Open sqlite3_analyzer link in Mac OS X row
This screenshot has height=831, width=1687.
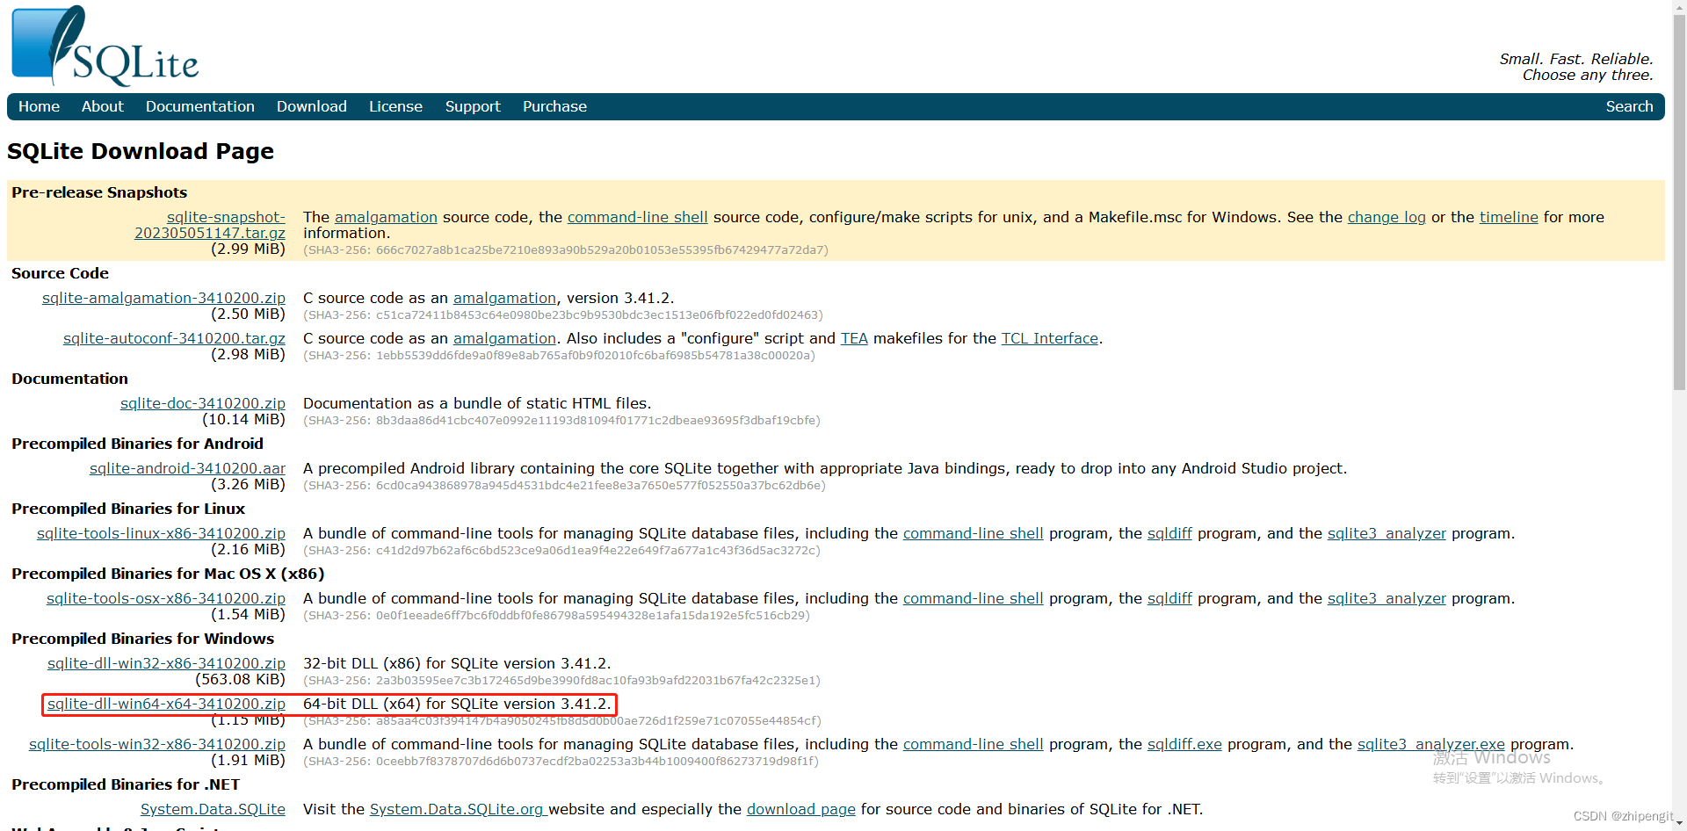(1387, 598)
